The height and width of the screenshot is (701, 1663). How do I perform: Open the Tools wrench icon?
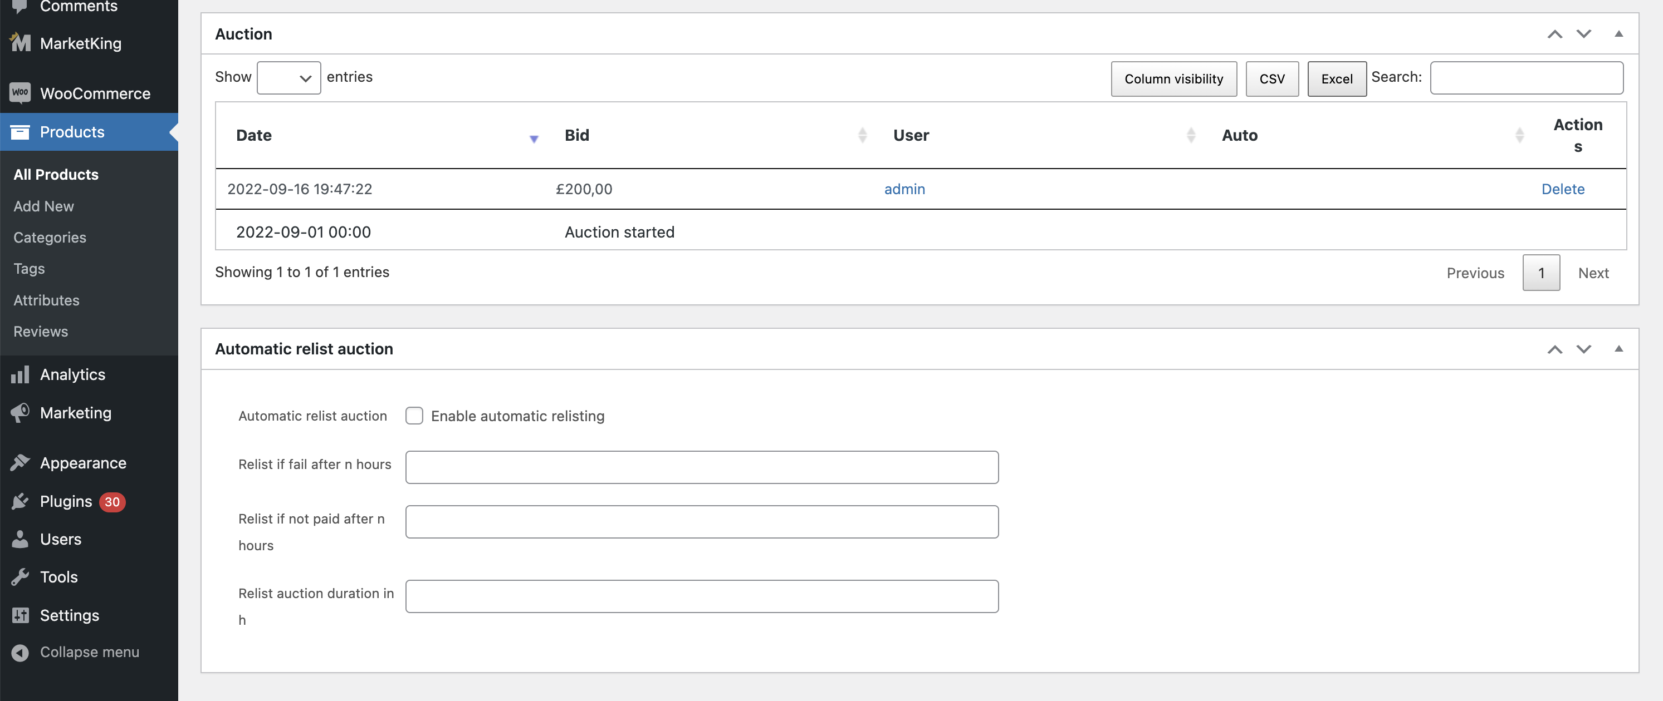(20, 576)
